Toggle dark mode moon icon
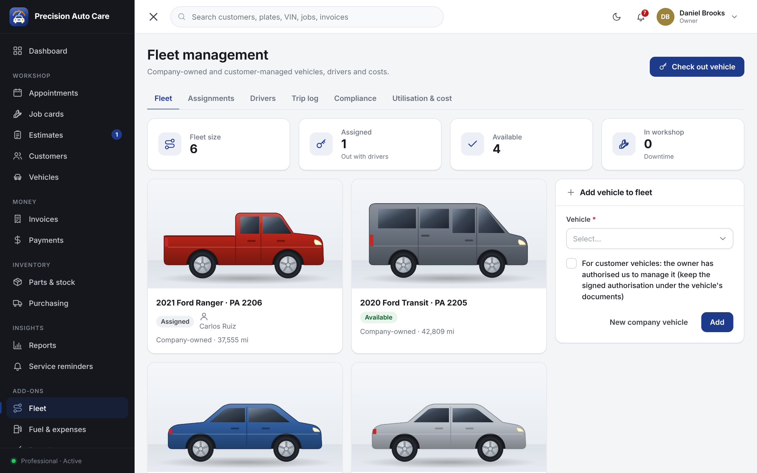Image resolution: width=757 pixels, height=473 pixels. [x=616, y=17]
